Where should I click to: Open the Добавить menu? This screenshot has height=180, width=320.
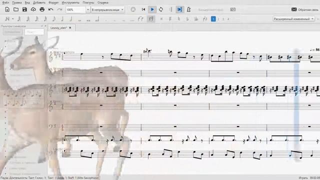tap(39, 2)
